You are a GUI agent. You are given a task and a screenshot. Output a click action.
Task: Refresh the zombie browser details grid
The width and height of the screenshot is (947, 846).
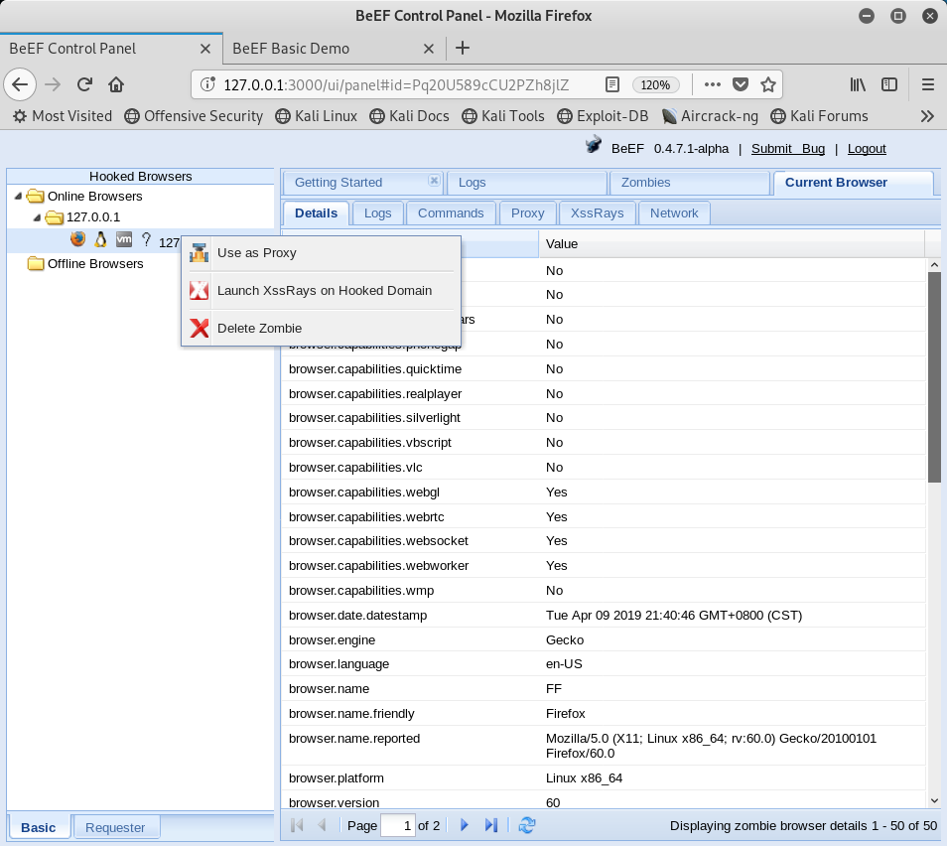527,825
